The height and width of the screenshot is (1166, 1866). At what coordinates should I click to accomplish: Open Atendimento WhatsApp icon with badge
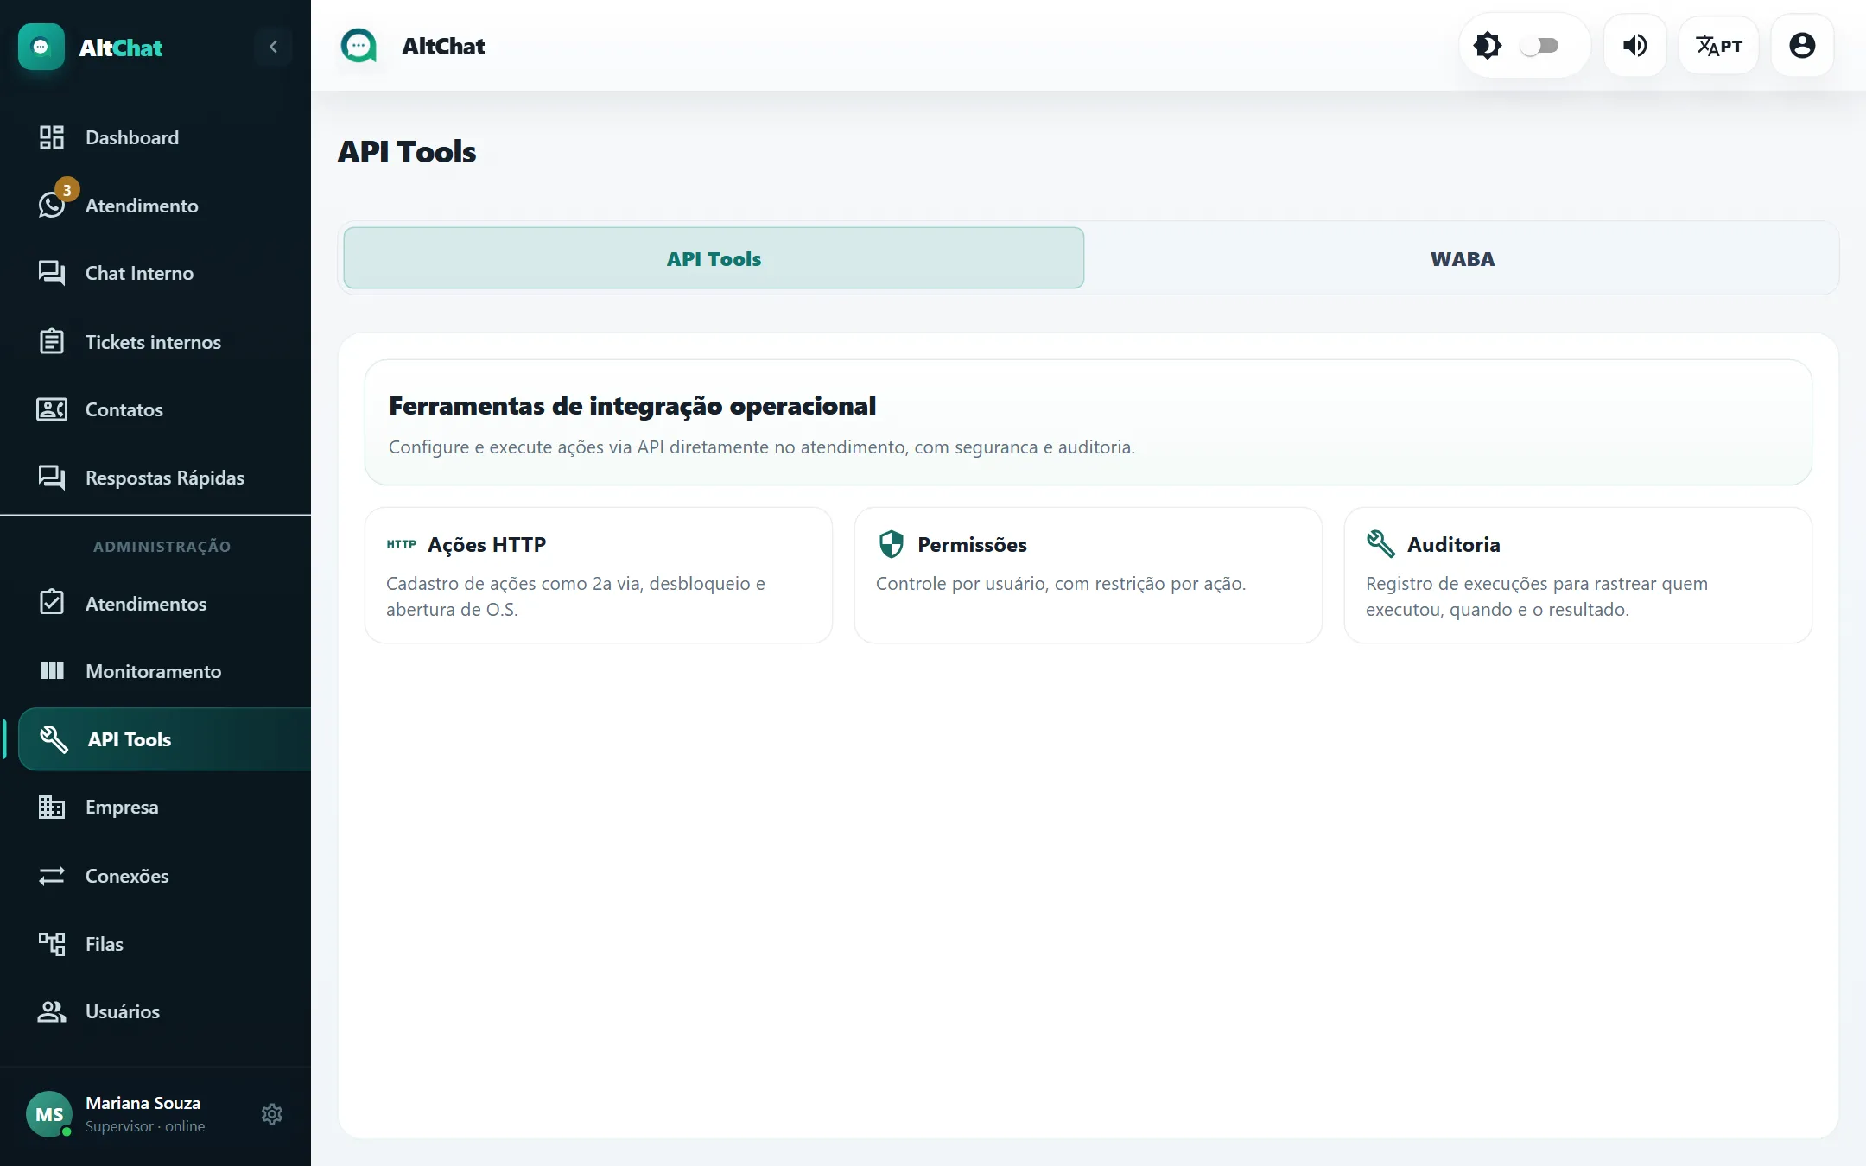coord(52,205)
